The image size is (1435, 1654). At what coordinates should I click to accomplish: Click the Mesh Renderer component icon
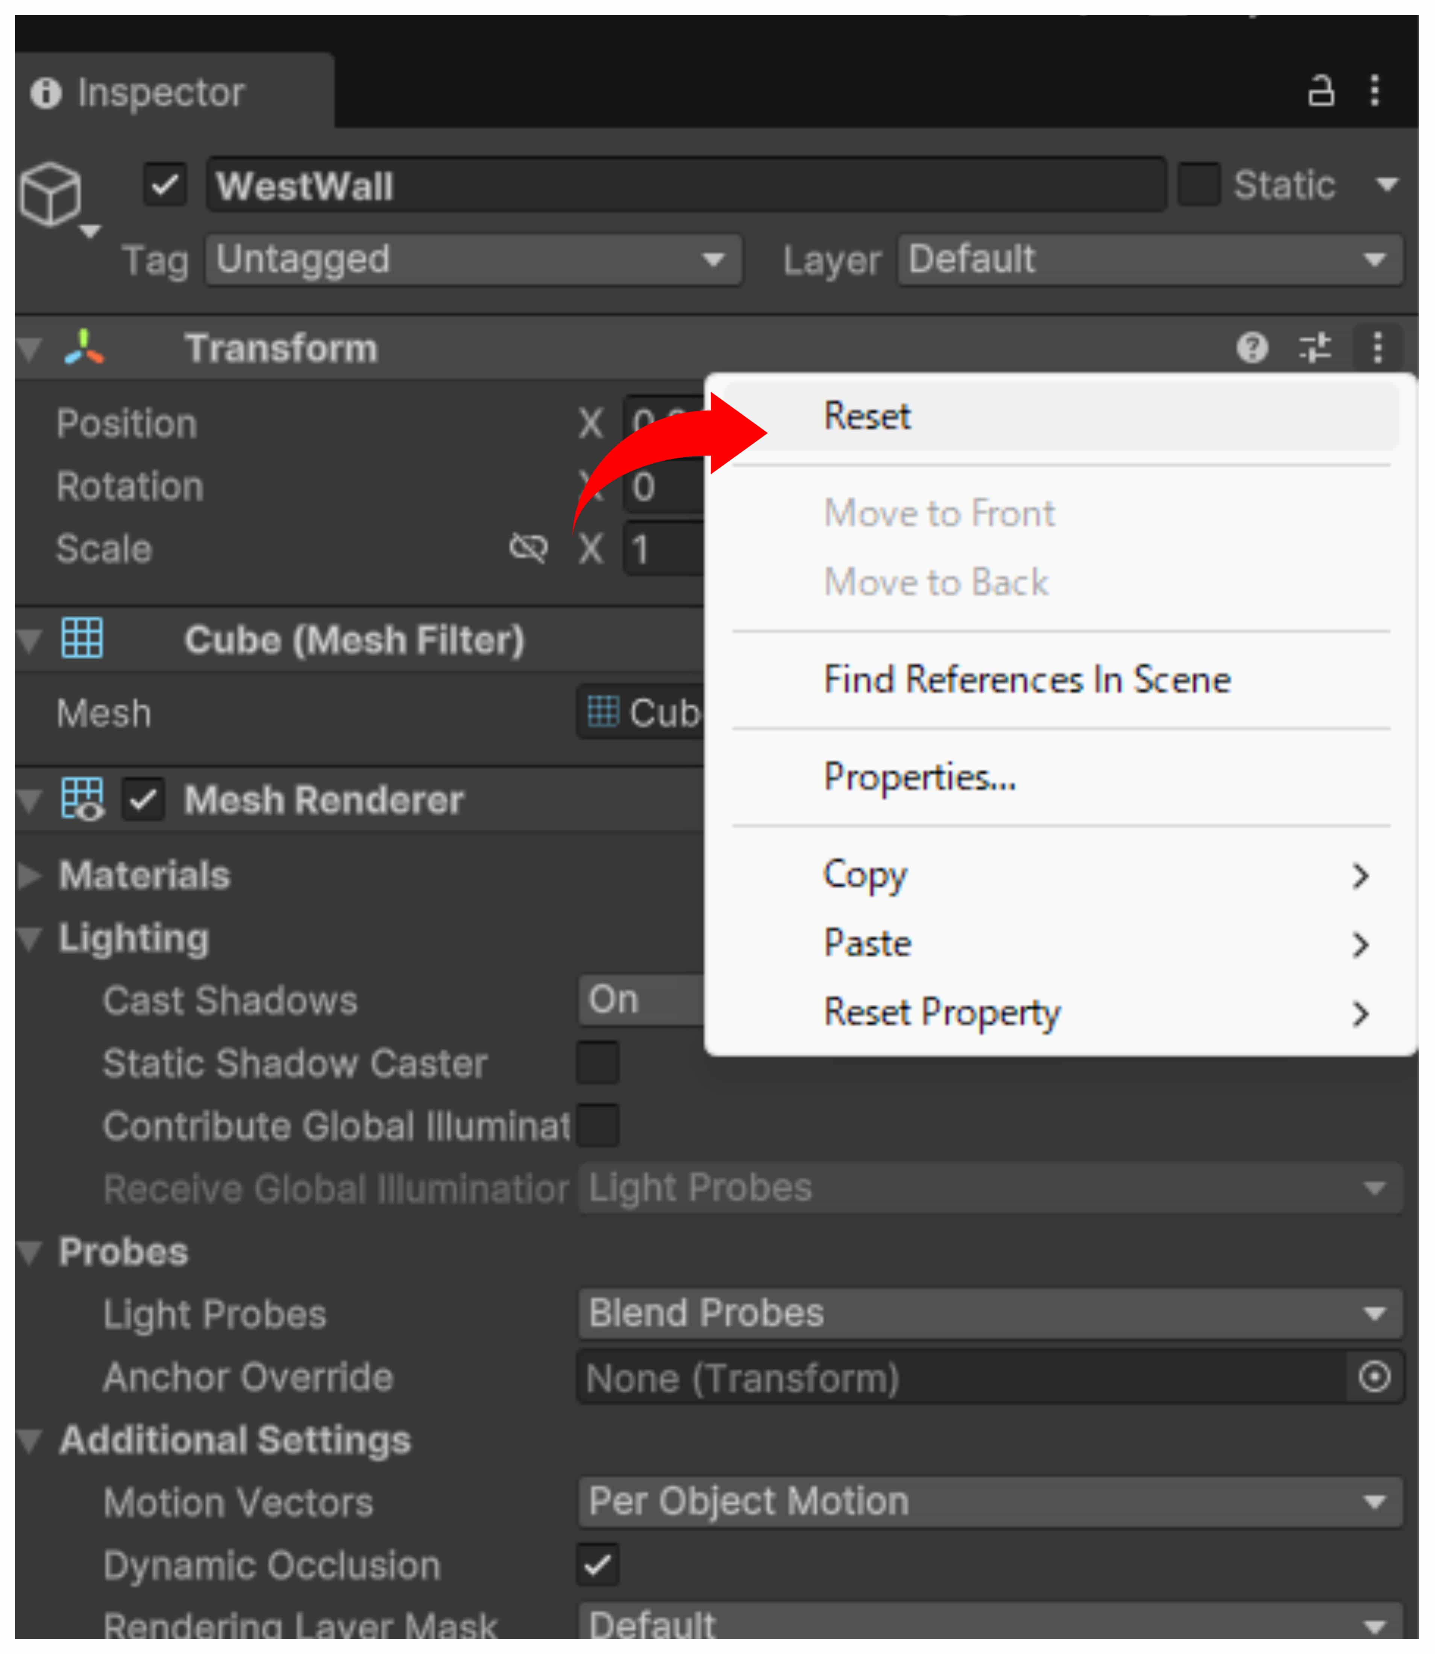[x=82, y=799]
